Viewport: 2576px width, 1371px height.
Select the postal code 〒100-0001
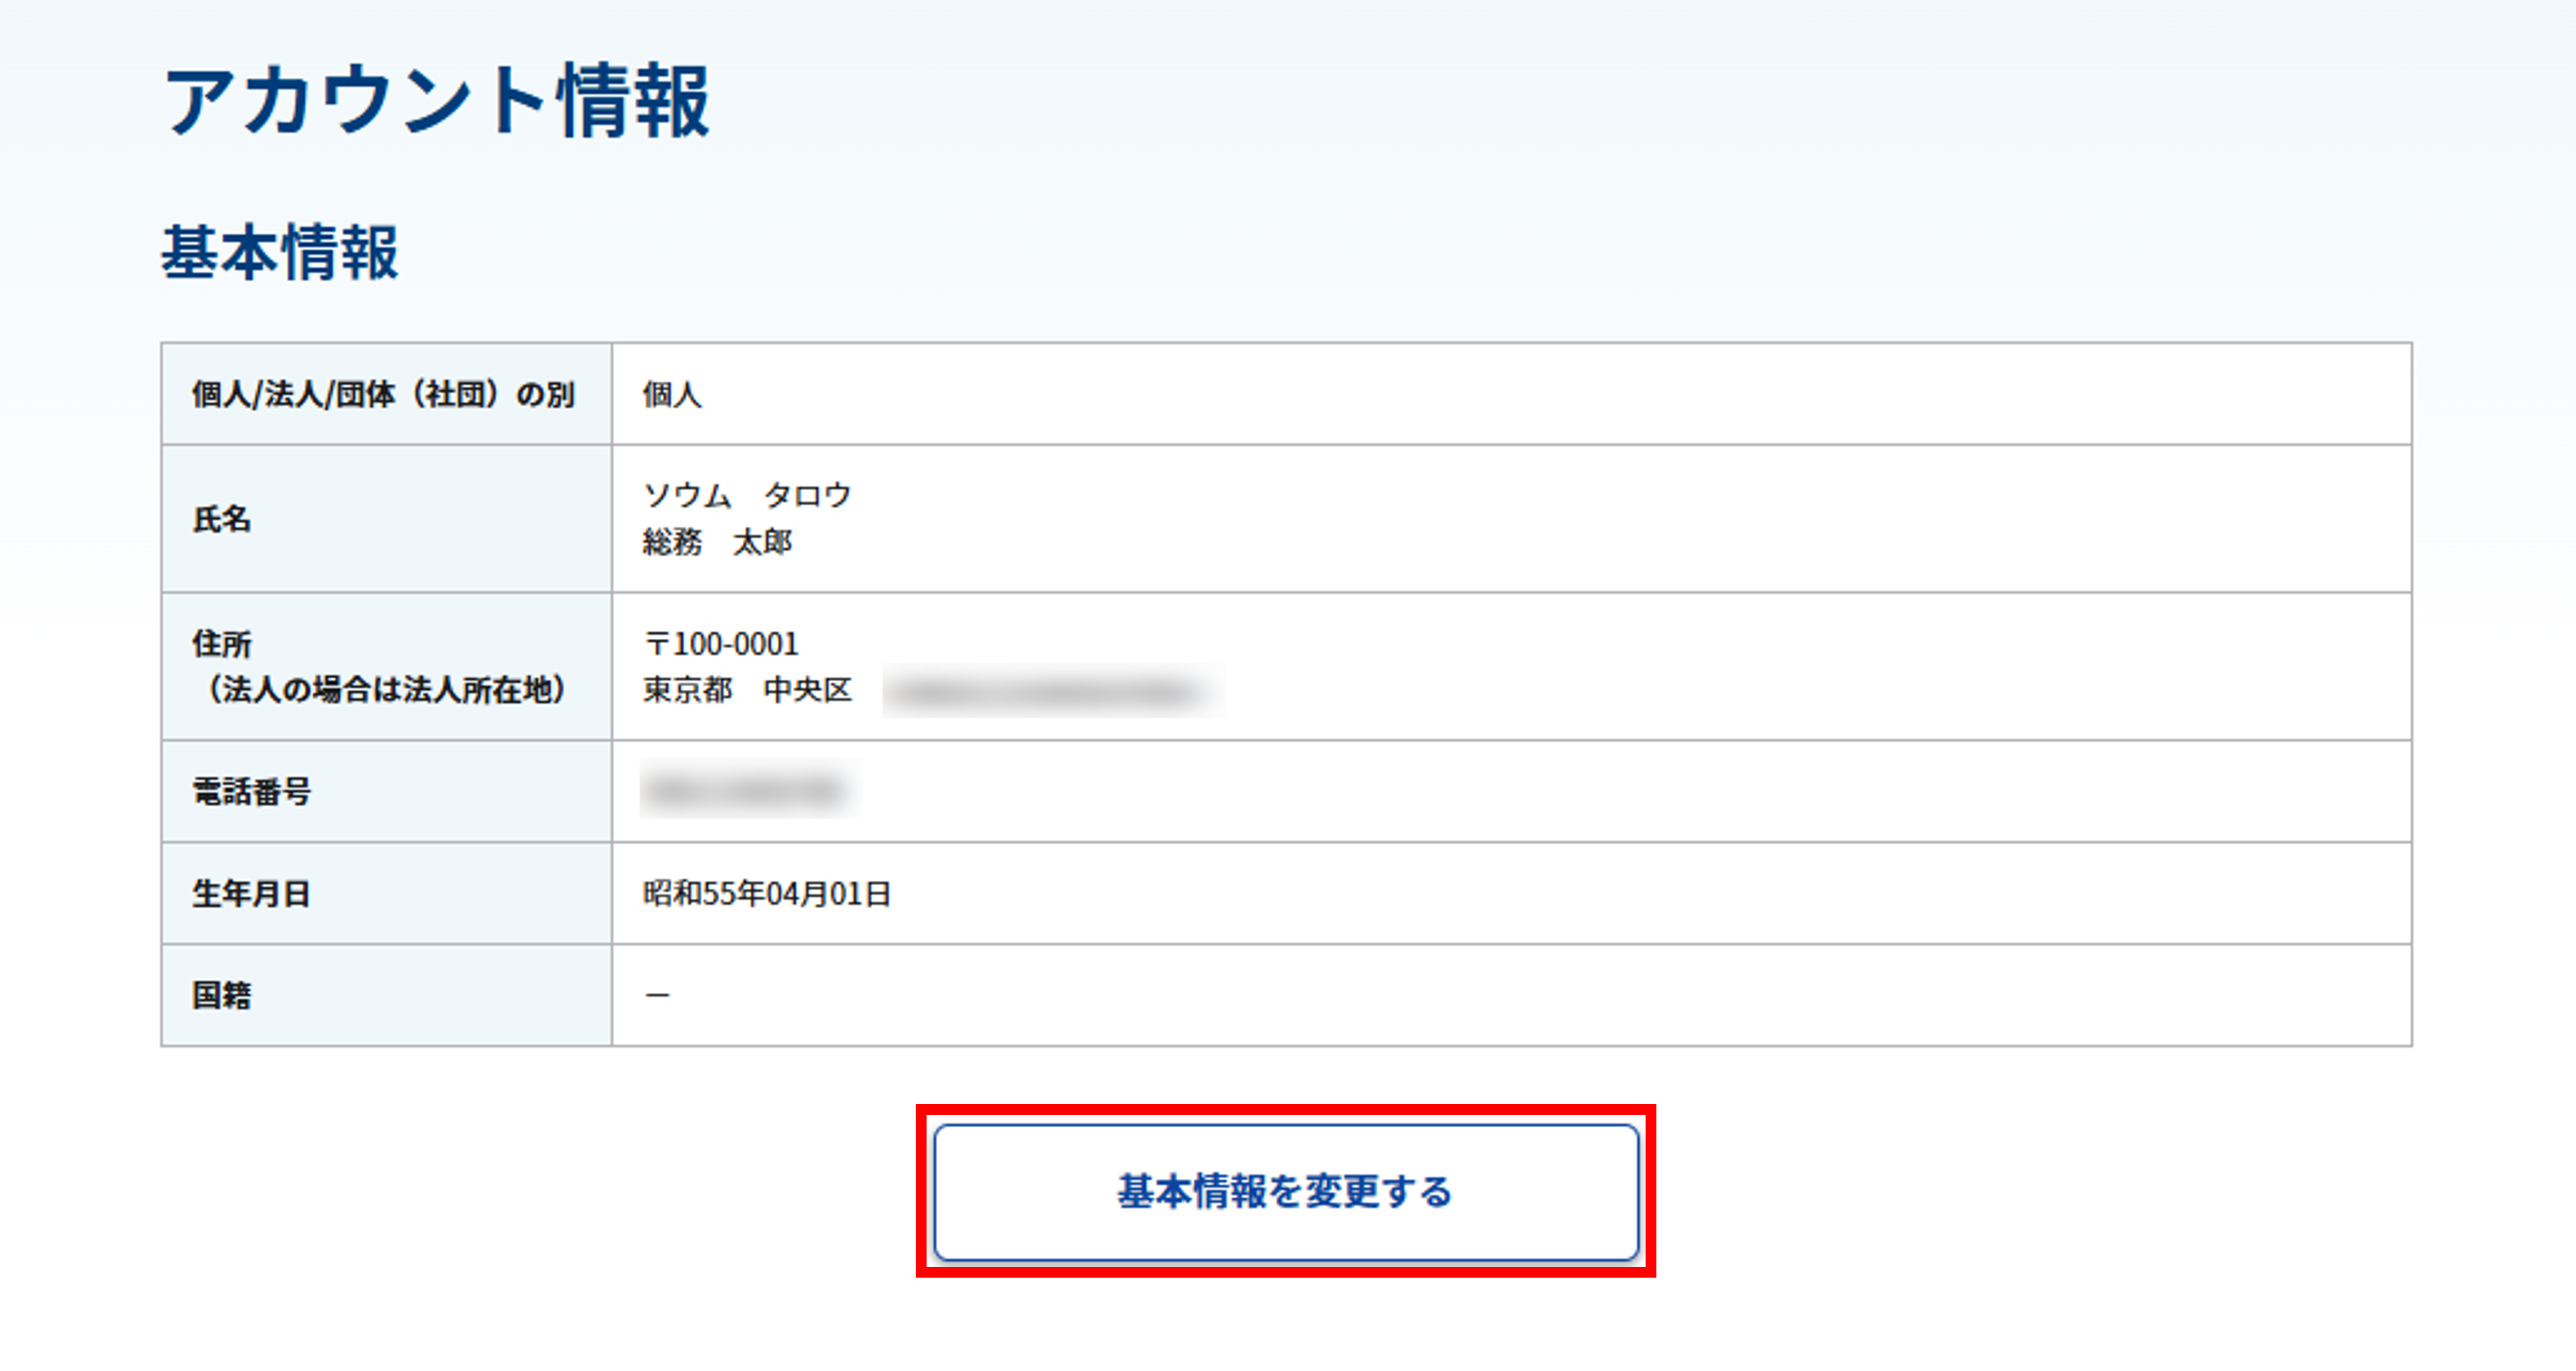721,643
